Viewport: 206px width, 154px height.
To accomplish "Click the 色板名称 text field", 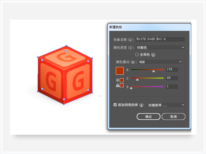I will [160, 40].
